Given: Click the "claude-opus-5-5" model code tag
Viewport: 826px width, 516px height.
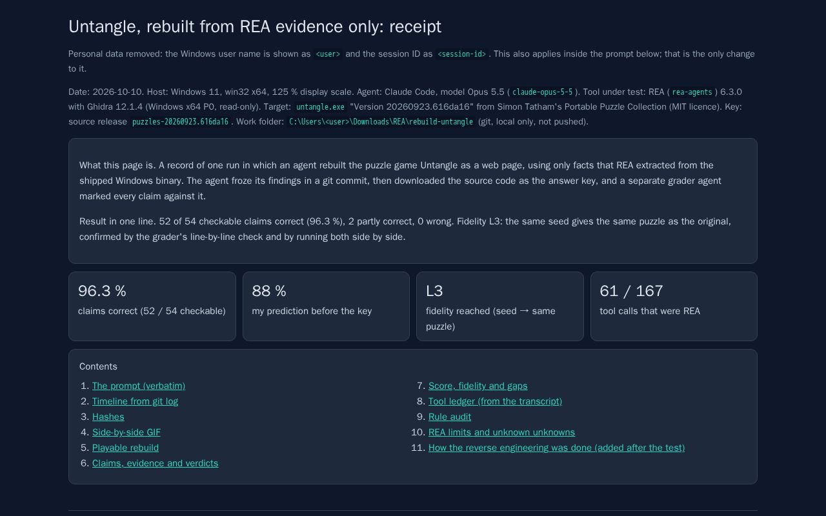Looking at the screenshot, I should coord(543,92).
